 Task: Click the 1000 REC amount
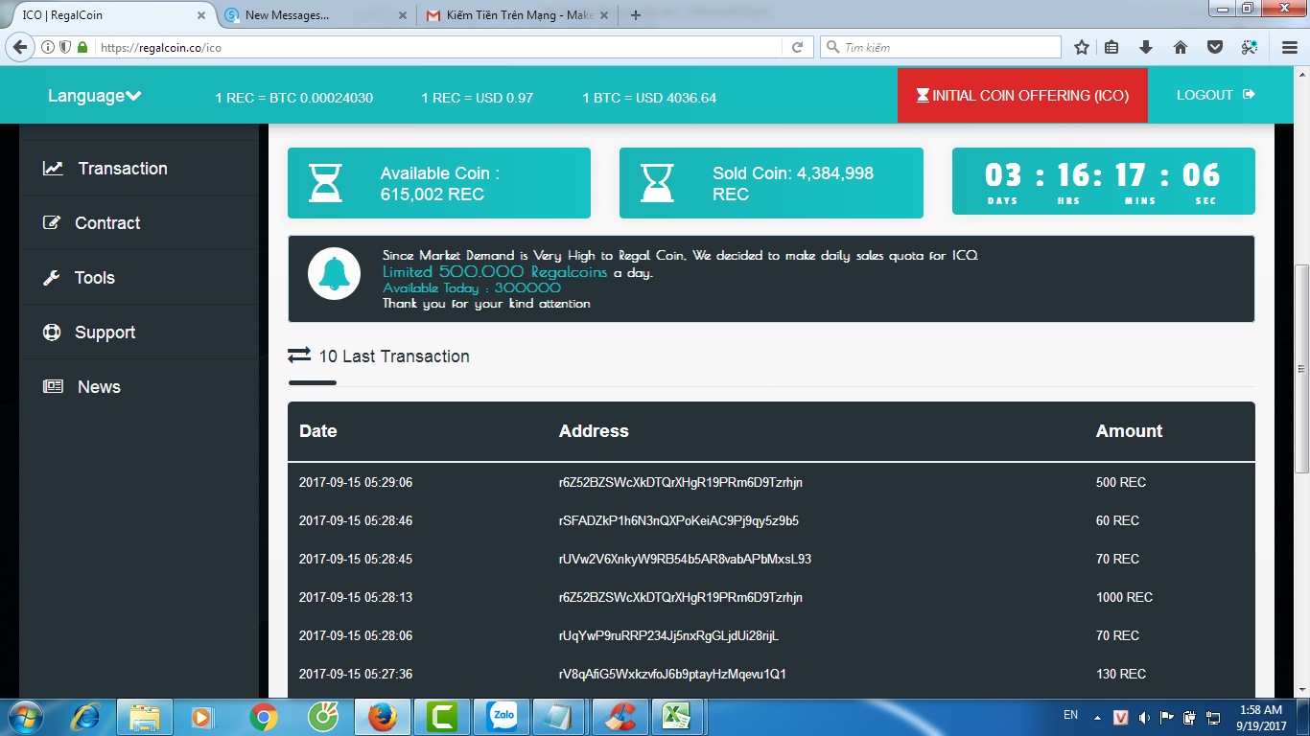(1124, 597)
